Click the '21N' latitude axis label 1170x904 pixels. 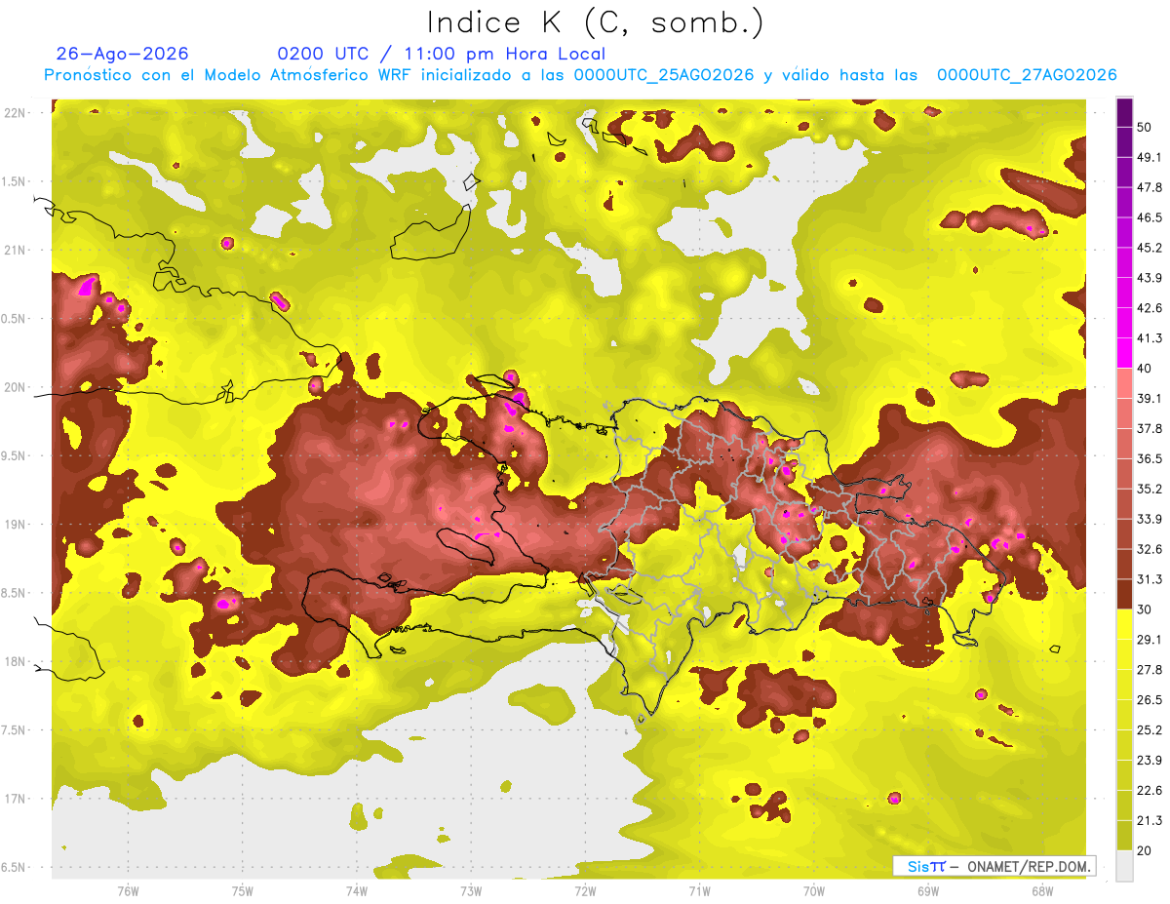17,251
